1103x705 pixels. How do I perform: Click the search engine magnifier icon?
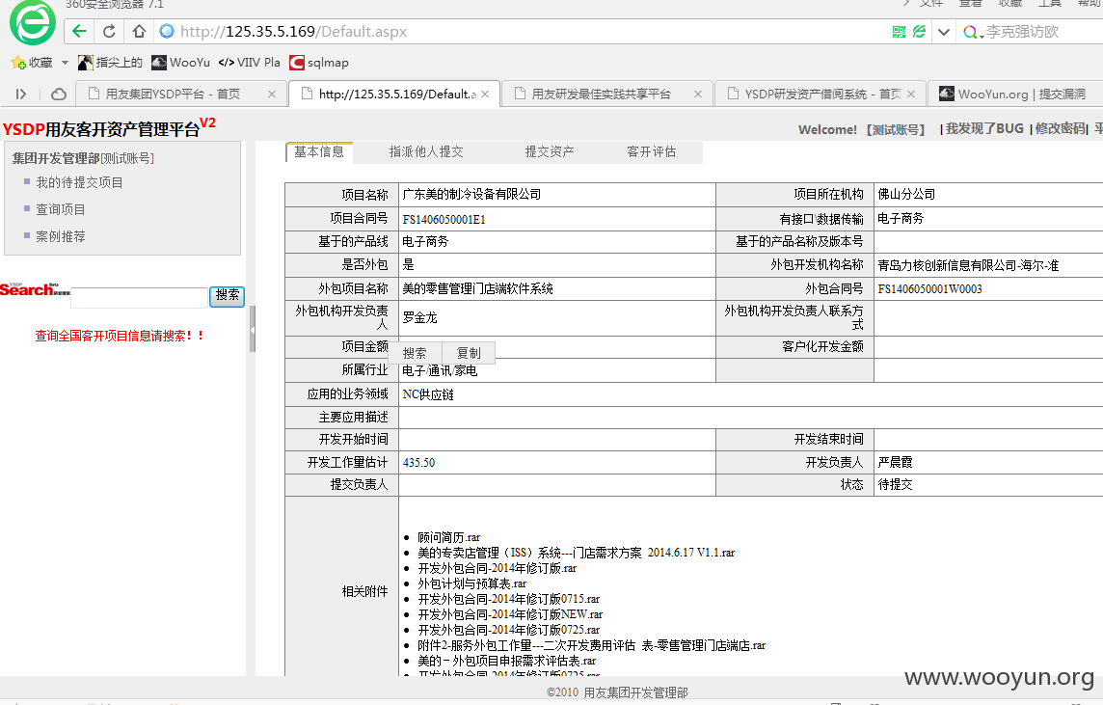click(x=970, y=32)
